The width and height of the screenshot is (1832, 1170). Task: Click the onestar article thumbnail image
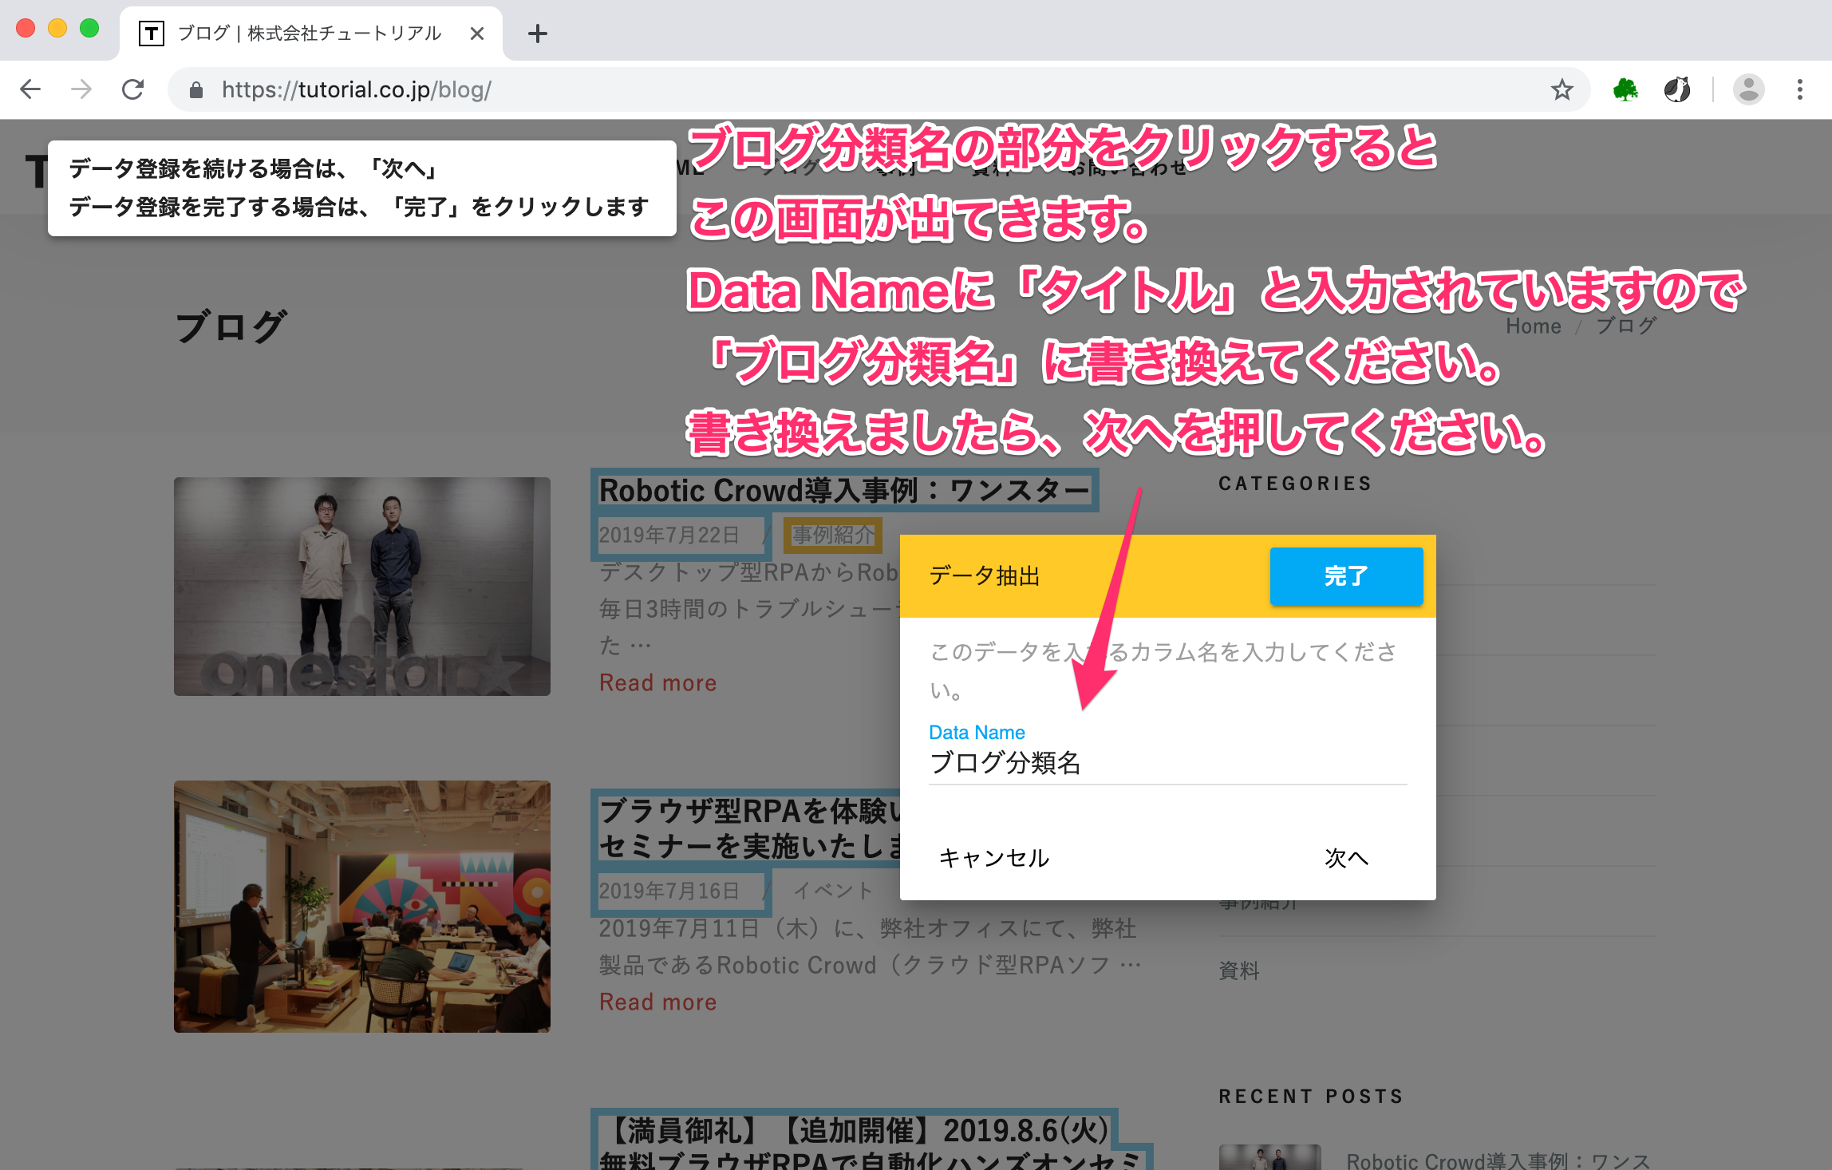[x=361, y=587]
